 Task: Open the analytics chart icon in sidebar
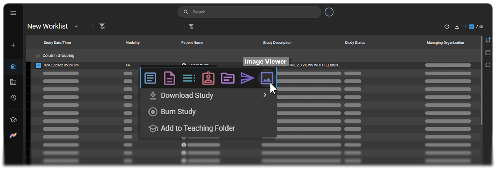click(13, 135)
